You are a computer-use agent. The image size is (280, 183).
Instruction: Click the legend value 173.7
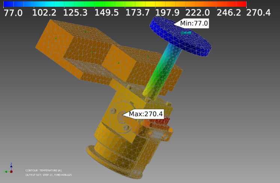[x=137, y=13]
